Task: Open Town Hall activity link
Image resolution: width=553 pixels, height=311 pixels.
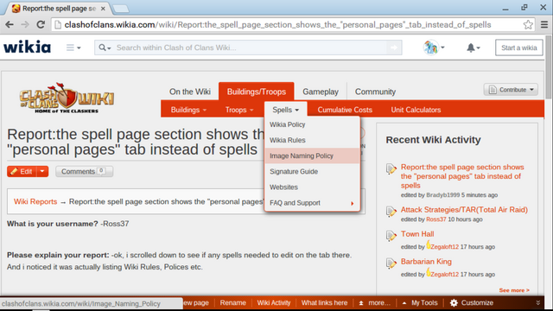Action: (417, 234)
